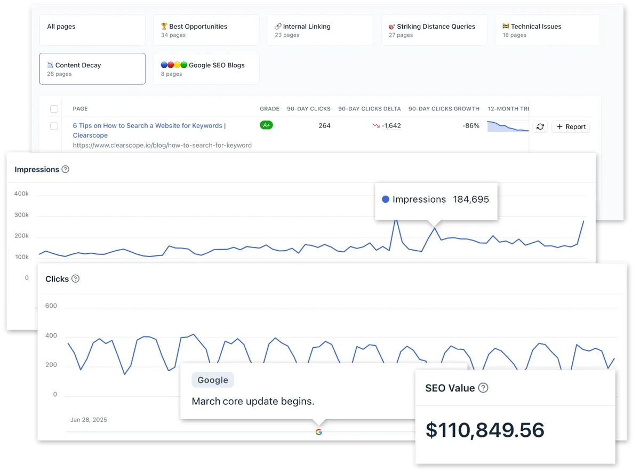Open the Clicks help tooltip icon
Viewport: 640px width, 472px height.
coord(76,278)
